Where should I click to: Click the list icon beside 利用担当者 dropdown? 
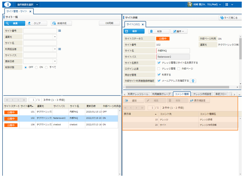pos(60,49)
